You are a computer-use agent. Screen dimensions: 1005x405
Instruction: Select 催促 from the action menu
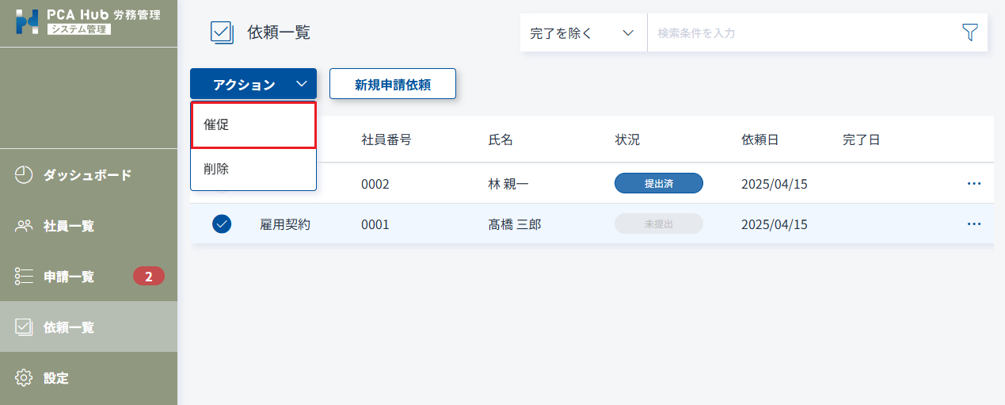click(253, 124)
